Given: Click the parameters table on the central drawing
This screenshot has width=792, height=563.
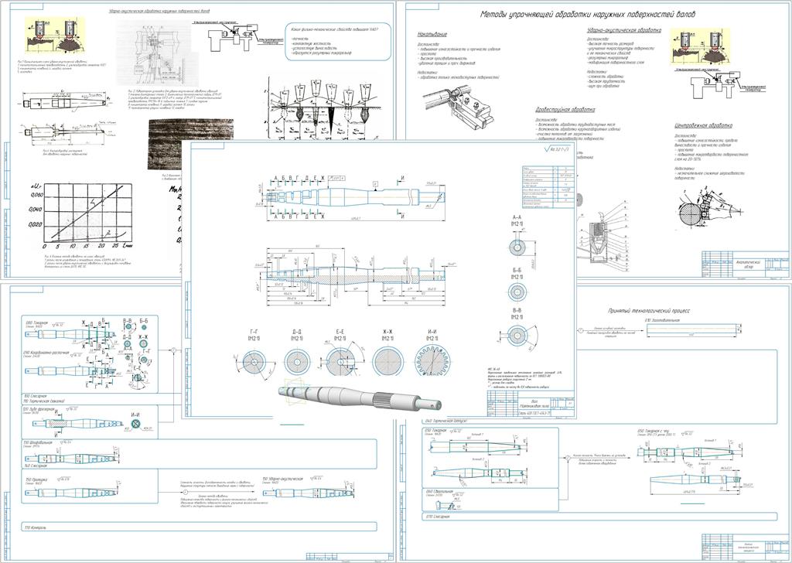Looking at the screenshot, I should pos(548,187).
